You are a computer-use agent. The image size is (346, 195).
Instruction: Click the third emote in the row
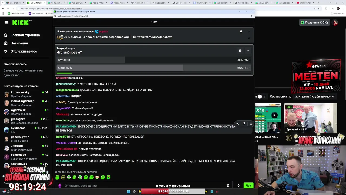[x=69, y=177]
